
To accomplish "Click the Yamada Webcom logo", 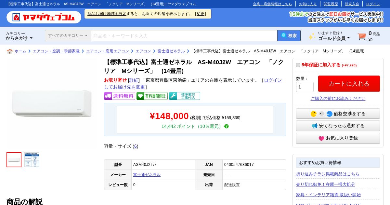I will coord(44,17).
